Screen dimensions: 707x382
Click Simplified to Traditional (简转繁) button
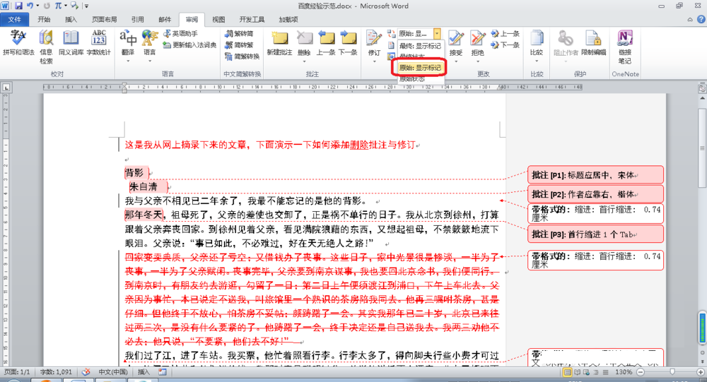click(x=243, y=44)
